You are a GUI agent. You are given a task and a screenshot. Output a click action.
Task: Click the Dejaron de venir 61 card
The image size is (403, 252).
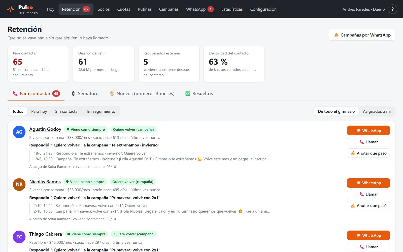point(104,64)
